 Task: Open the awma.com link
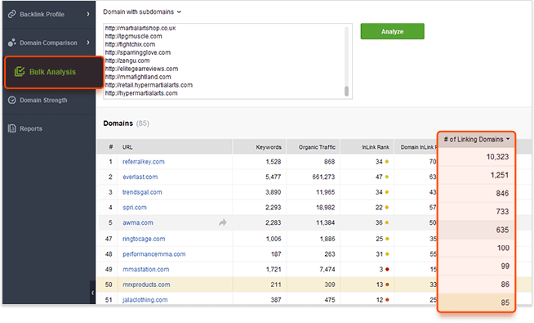point(138,222)
